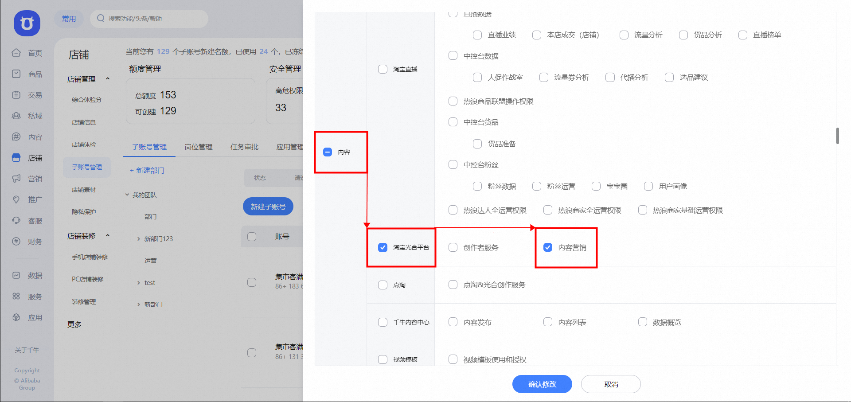Image resolution: width=851 pixels, height=402 pixels.
Task: Check 淘宝直播 checkbox
Action: click(x=383, y=69)
